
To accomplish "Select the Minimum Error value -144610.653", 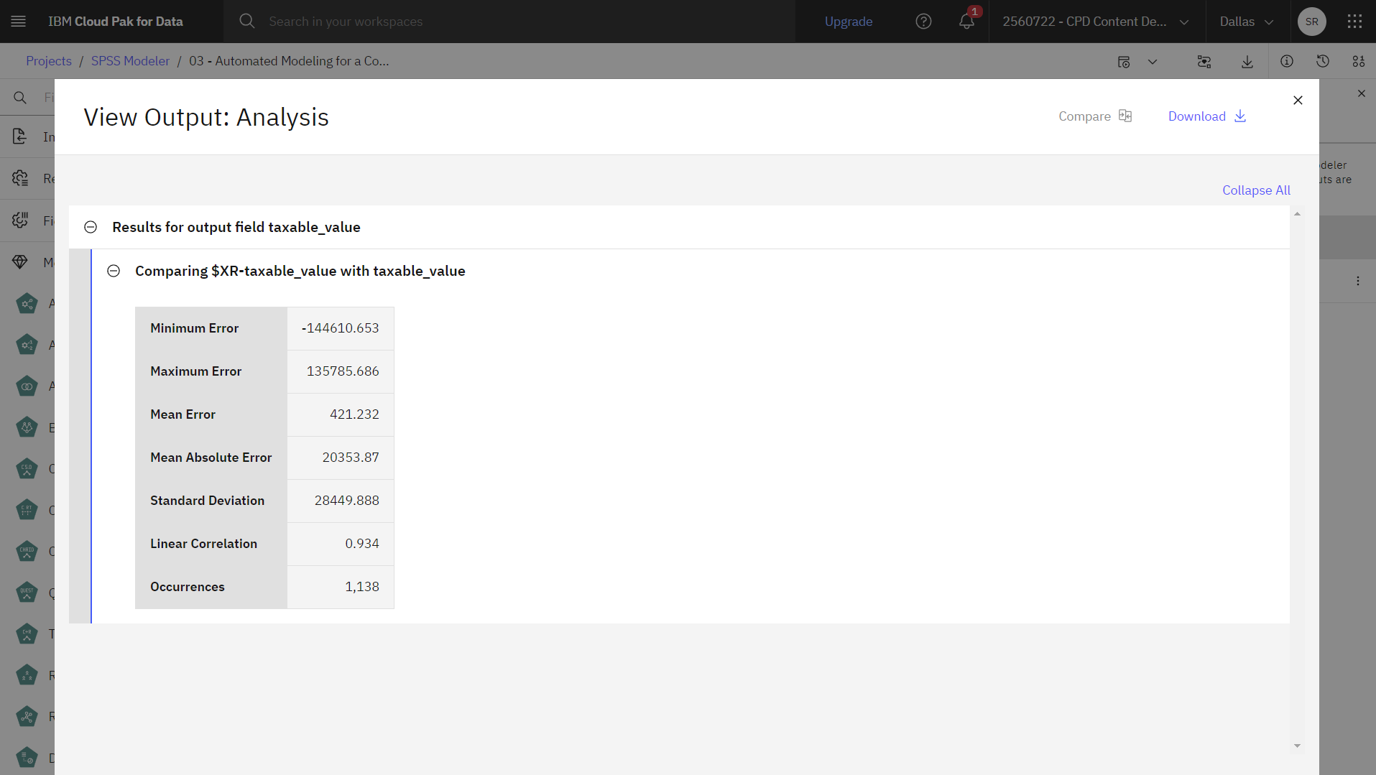I will click(340, 328).
